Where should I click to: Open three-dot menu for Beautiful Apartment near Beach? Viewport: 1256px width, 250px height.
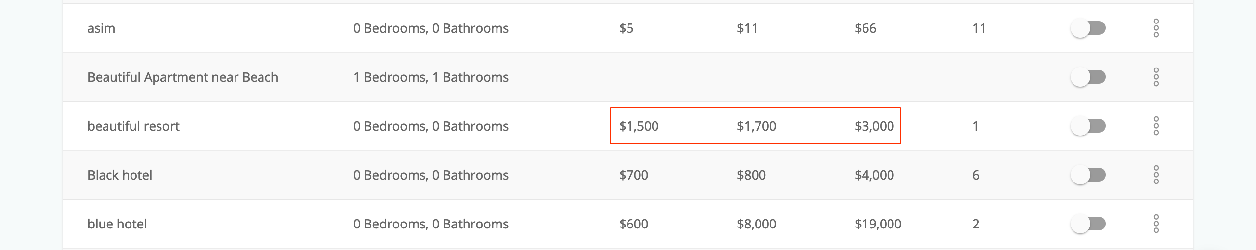point(1156,77)
